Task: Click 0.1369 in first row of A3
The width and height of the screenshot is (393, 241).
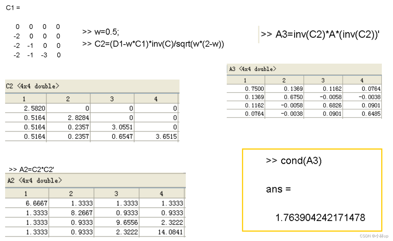Action: (284, 89)
